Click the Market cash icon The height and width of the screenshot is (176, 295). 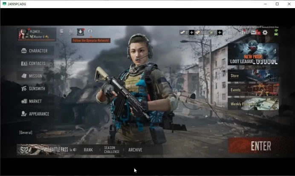click(24, 101)
